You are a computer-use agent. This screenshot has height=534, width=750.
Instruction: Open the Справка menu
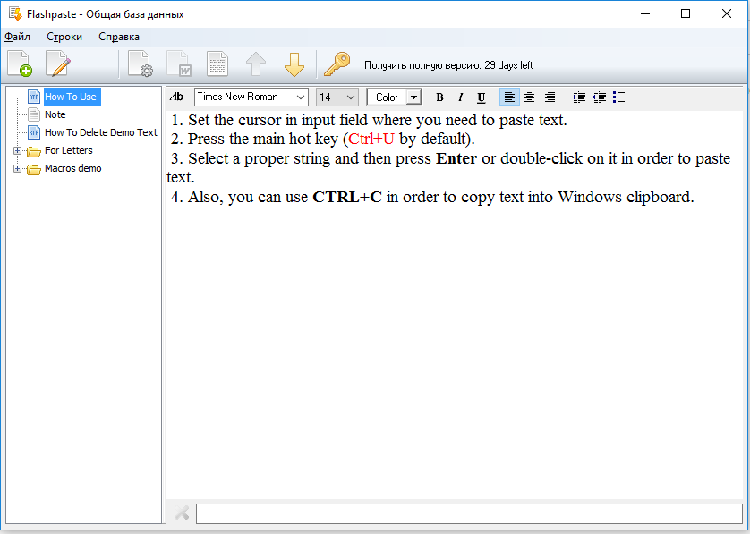119,37
